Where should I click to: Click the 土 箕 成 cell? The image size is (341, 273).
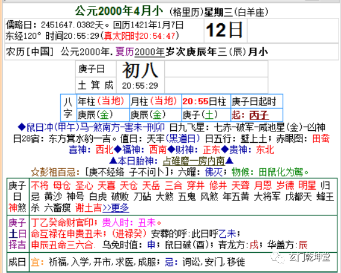point(96,85)
